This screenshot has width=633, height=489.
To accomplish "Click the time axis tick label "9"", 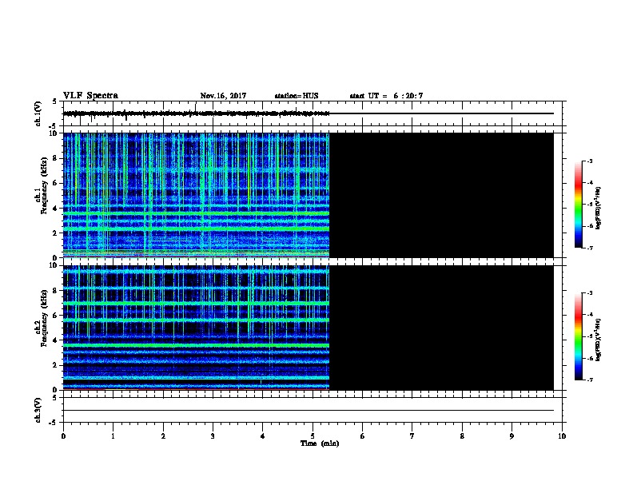I will 512,436.
